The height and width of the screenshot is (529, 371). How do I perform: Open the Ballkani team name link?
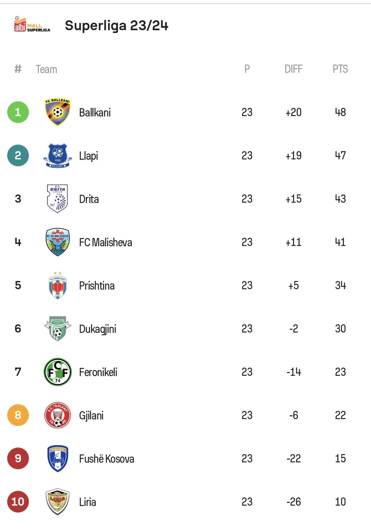[x=95, y=113]
